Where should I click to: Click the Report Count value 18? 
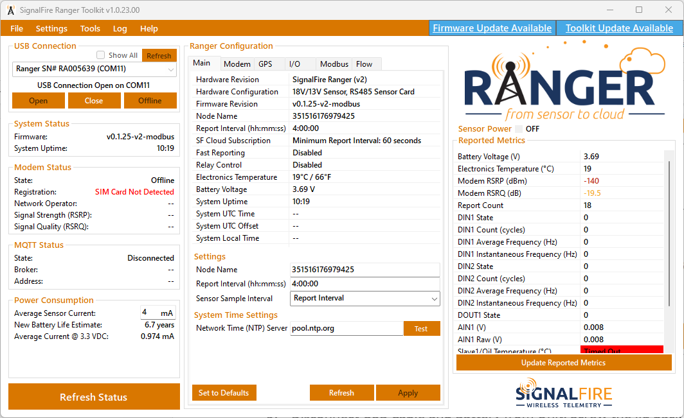[588, 205]
